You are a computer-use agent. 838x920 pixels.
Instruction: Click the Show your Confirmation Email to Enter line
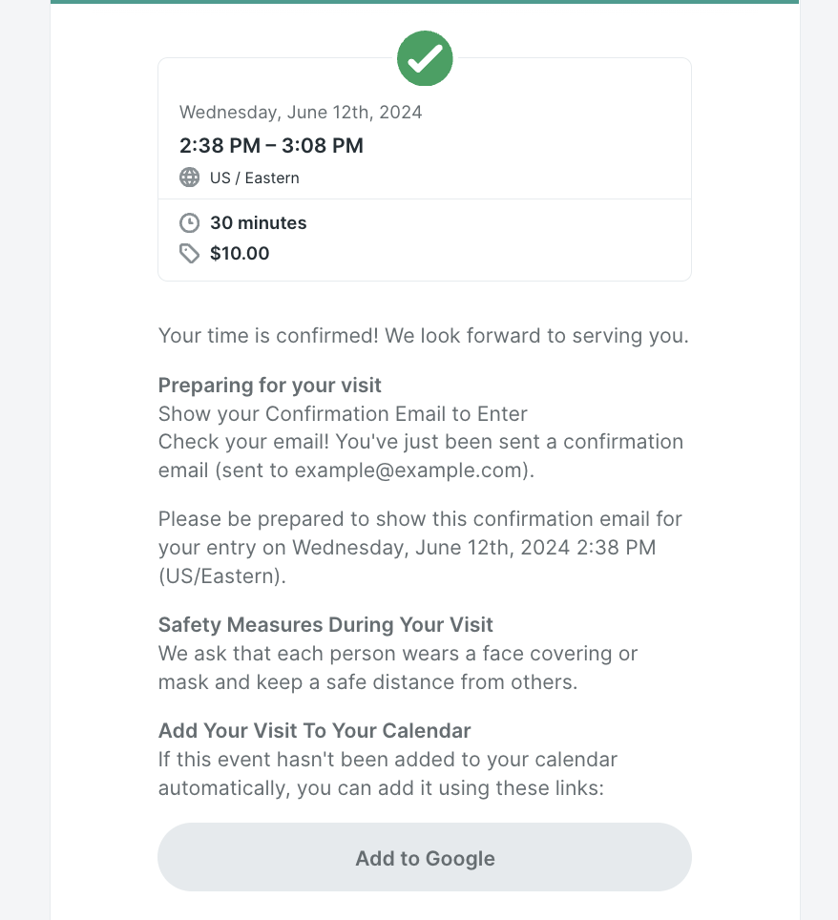pos(343,414)
